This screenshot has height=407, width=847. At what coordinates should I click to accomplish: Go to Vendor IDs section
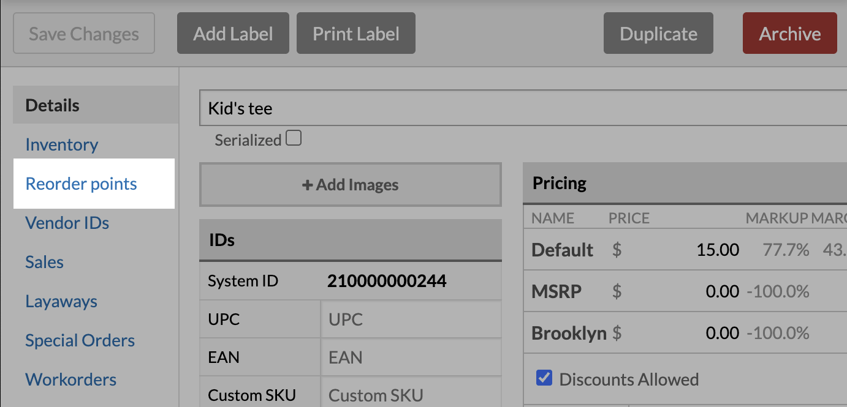(67, 223)
